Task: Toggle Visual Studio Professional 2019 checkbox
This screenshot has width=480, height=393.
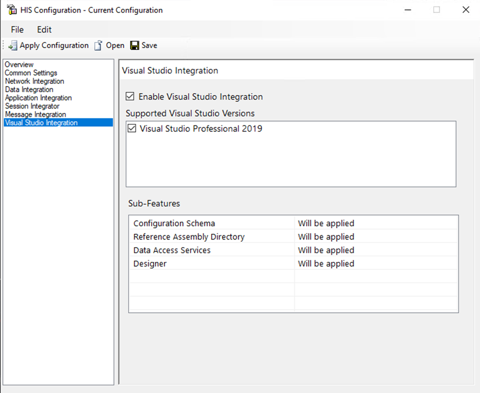Action: tap(131, 128)
